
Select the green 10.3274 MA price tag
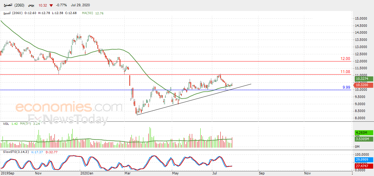point(363,79)
